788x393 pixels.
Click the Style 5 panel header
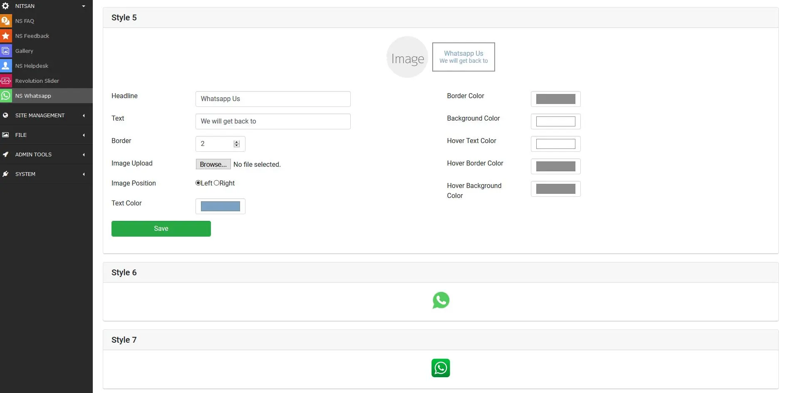441,17
